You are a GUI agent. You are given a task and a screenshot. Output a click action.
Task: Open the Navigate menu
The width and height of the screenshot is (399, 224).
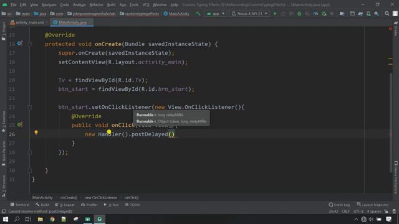point(49,4)
